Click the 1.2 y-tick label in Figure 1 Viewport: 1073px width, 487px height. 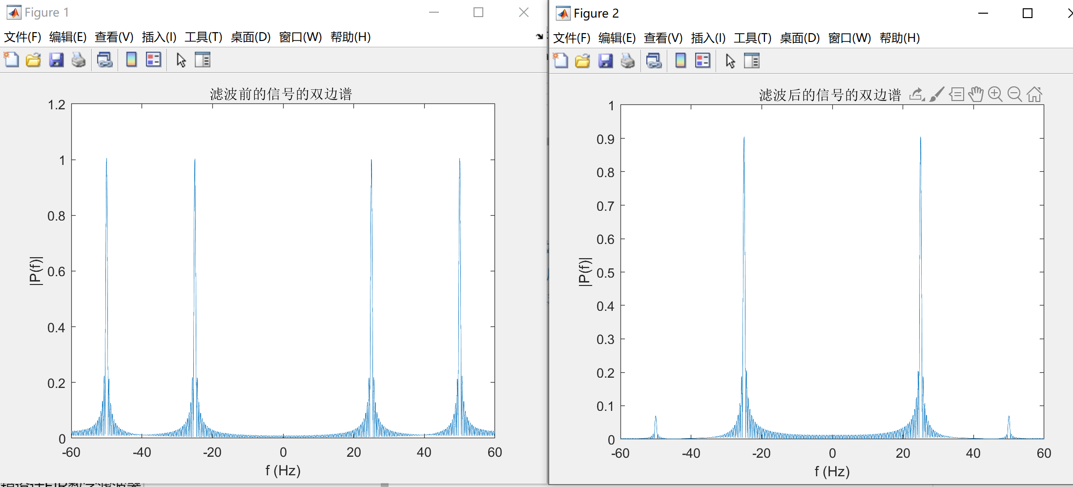57,104
